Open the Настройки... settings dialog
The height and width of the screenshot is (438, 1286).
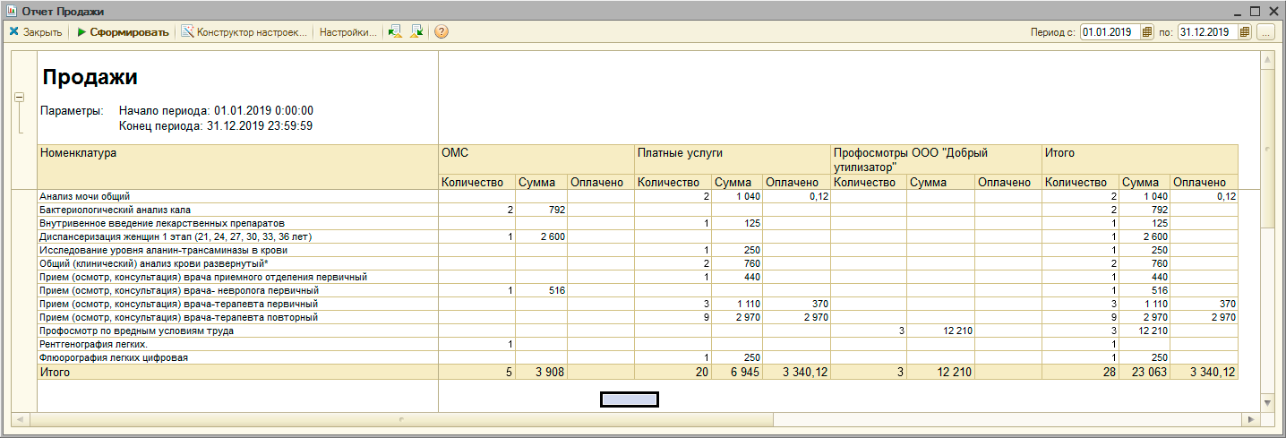coord(347,32)
